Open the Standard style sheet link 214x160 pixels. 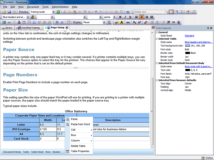(x=189, y=36)
